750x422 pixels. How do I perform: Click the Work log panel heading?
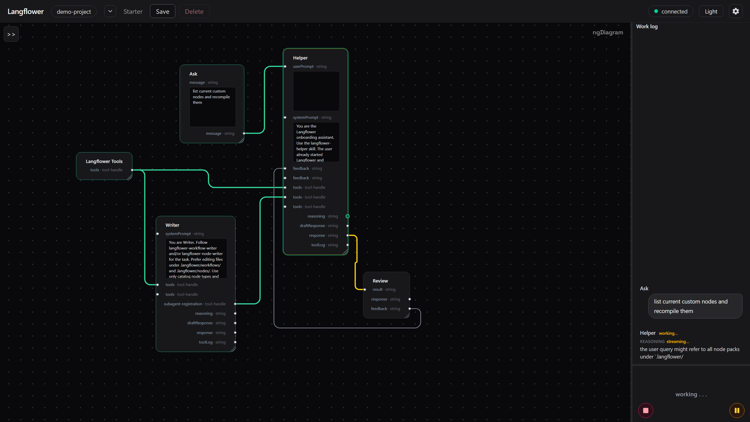647,26
